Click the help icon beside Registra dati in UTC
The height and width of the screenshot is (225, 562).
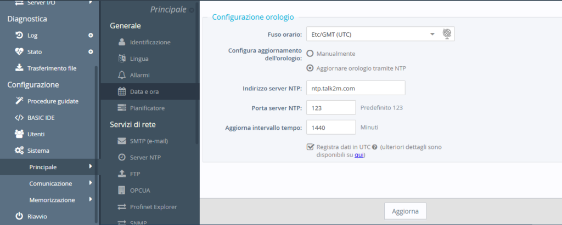[374, 147]
